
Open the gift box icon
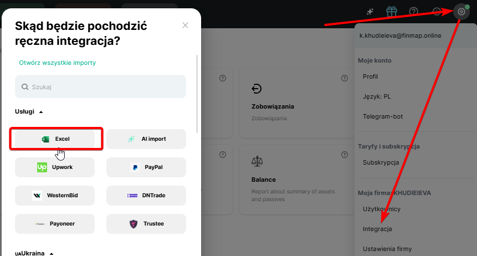click(392, 11)
